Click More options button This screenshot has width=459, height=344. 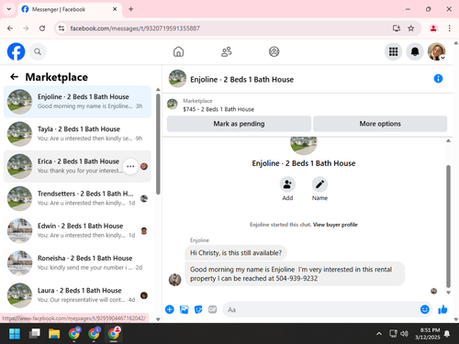(x=380, y=124)
